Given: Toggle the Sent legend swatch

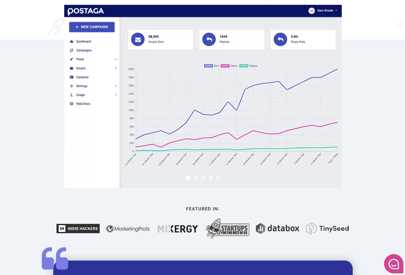Looking at the screenshot, I should (x=208, y=66).
